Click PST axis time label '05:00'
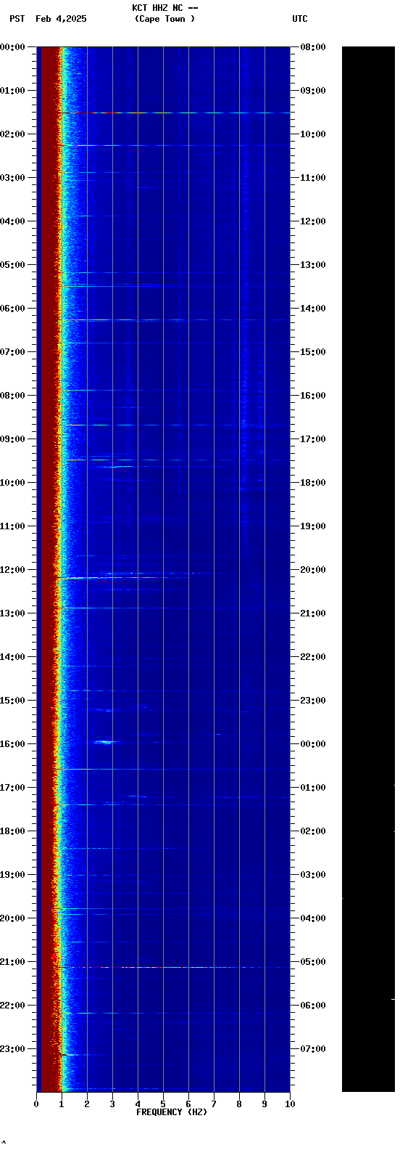Screen dimensions: 400x1150 coord(13,265)
